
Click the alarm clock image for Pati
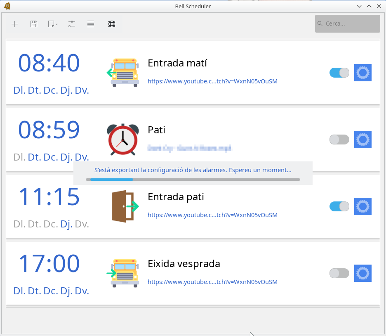(123, 140)
